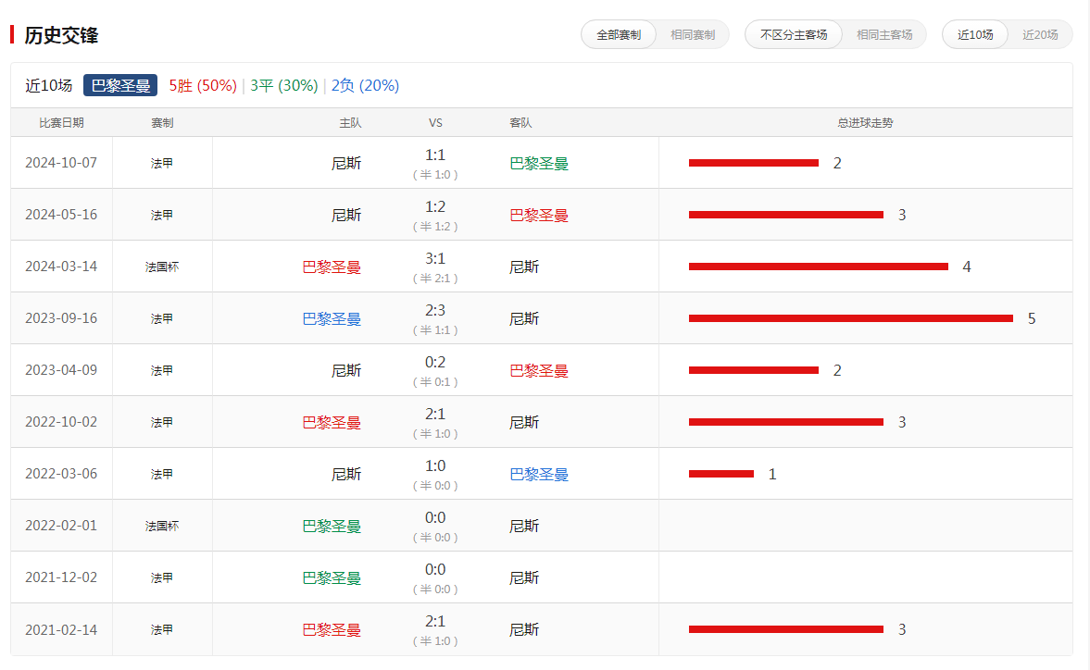
Task: Open home team 巴黎圣曼 in 2024-03-14 match
Action: [x=332, y=267]
